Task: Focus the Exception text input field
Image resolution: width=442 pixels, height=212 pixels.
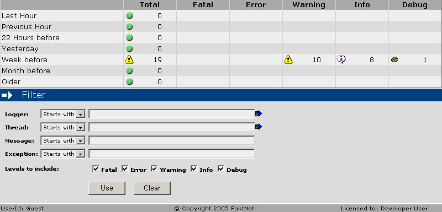Action: click(172, 154)
